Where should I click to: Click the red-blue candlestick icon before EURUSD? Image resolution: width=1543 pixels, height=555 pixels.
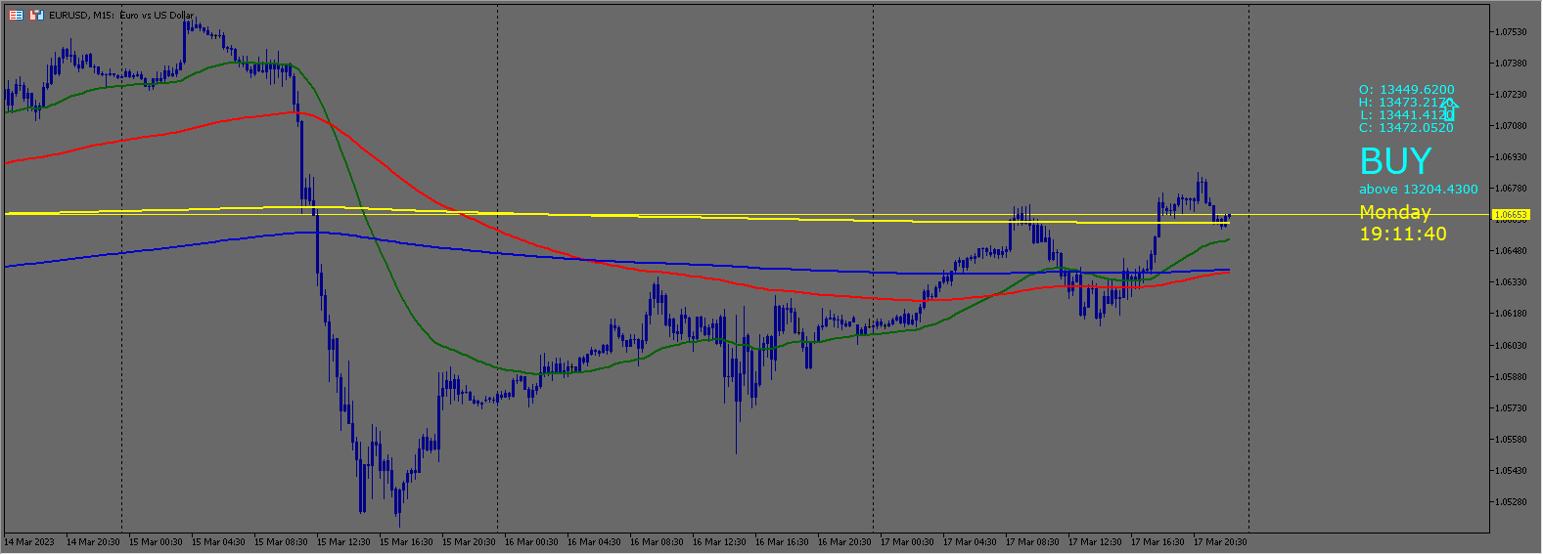coord(37,15)
